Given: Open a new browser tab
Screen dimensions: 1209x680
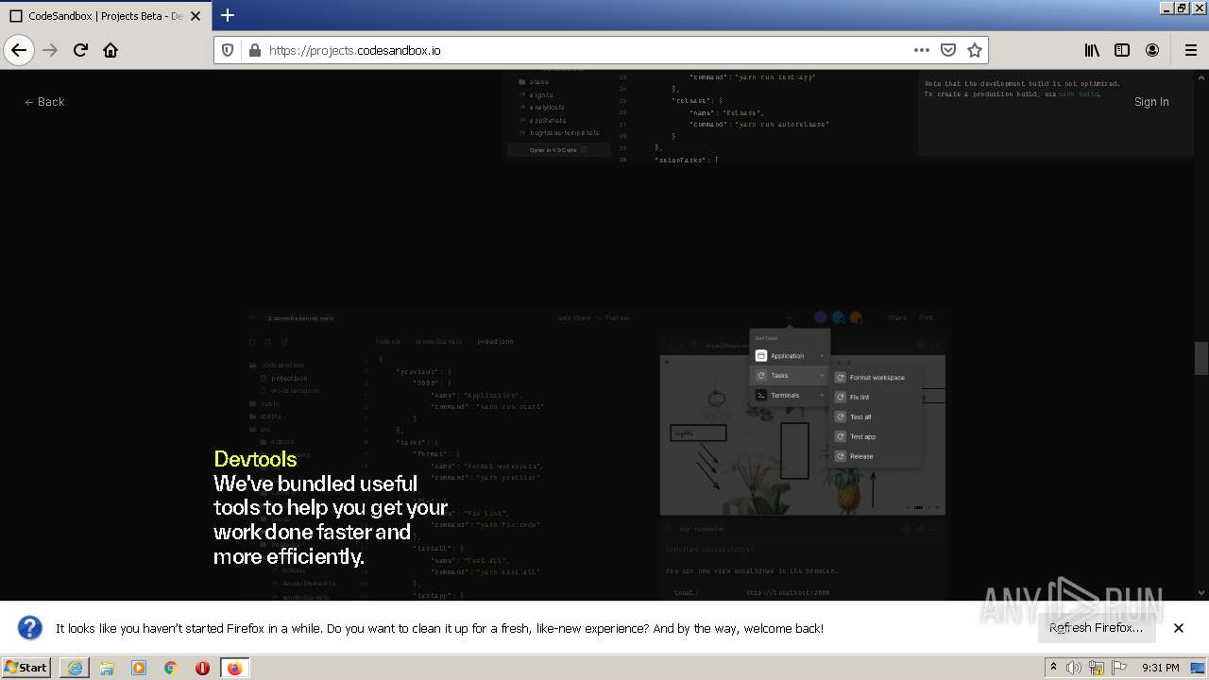Looking at the screenshot, I should 227,15.
